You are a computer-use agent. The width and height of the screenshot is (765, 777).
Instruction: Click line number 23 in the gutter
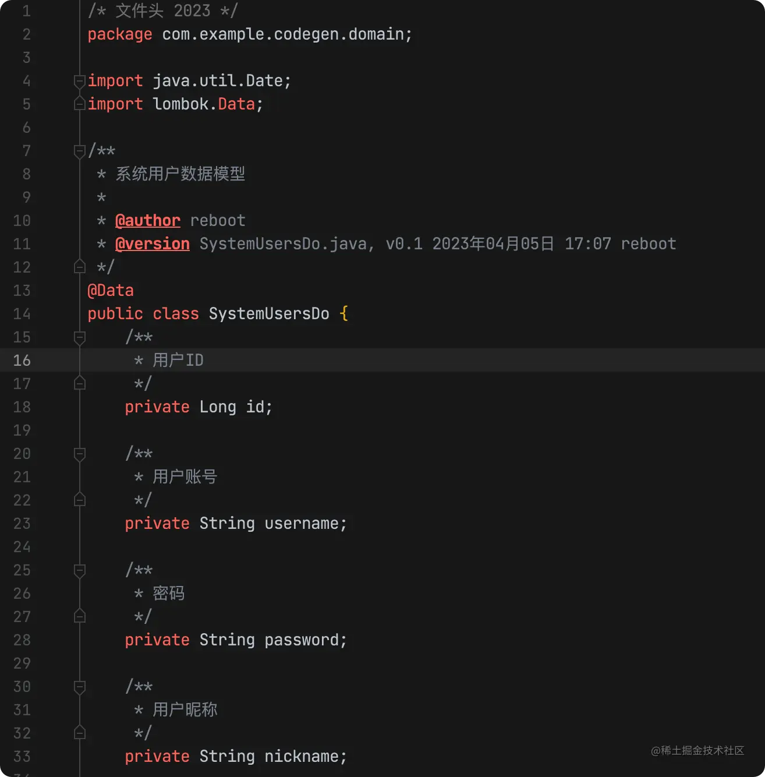22,524
